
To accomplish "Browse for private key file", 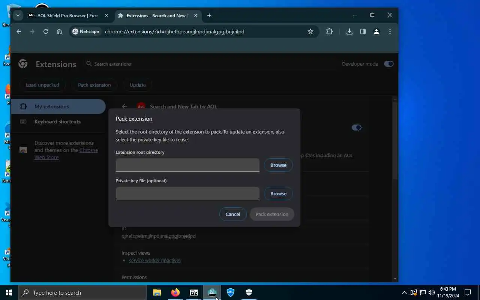I will [278, 193].
